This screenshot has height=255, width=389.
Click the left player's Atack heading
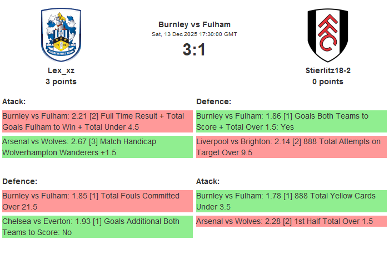[14, 101]
